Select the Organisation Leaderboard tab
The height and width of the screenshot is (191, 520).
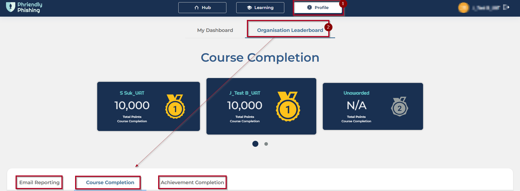click(290, 30)
